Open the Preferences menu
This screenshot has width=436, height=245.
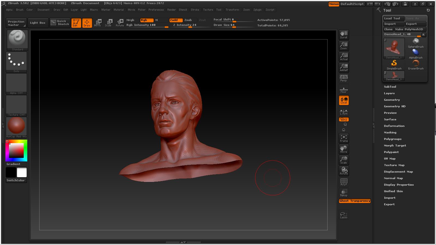point(156,10)
